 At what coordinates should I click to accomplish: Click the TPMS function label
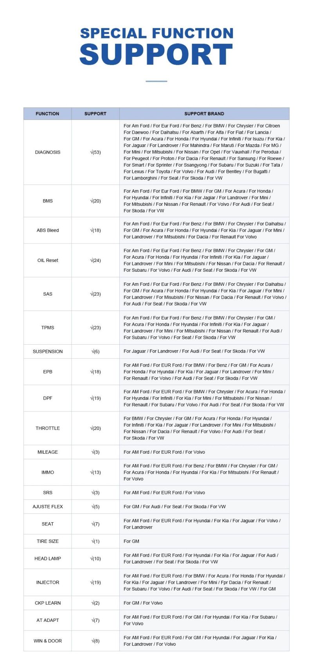click(x=48, y=328)
